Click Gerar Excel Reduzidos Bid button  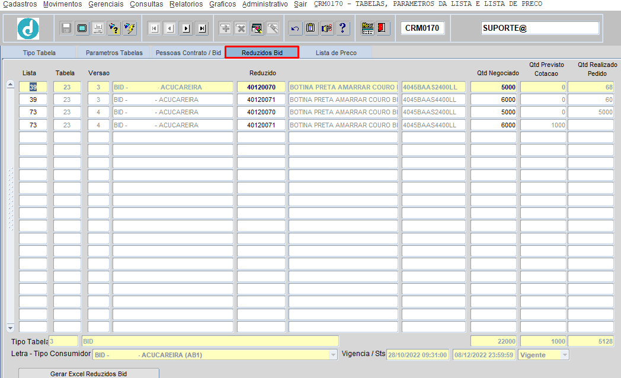point(89,374)
